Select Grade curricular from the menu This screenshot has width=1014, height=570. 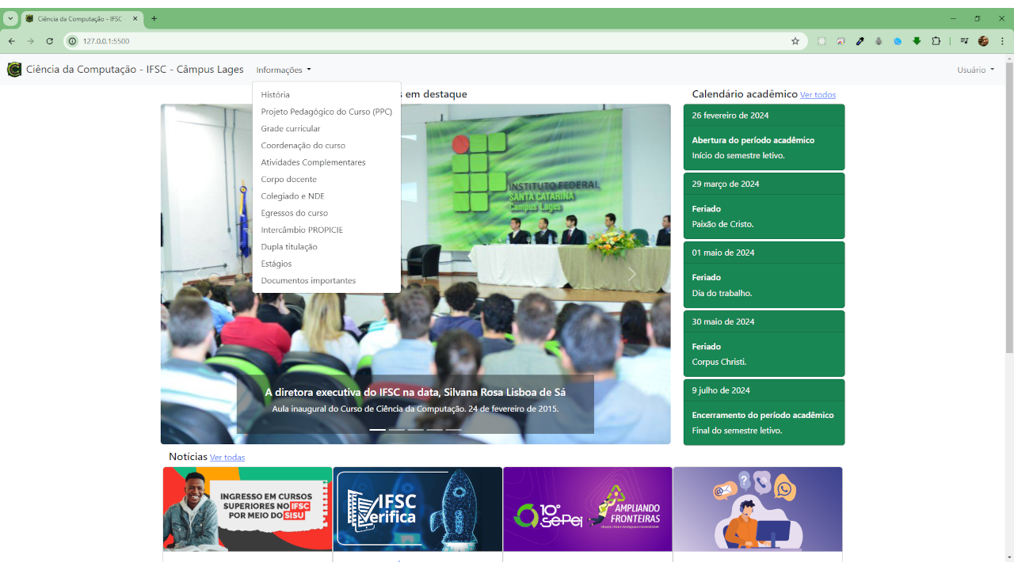[x=291, y=128]
